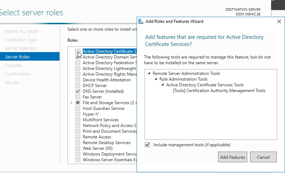This screenshot has height=173, width=285.
Task: Collapse Active Directory Certificate Services Tools node
Action: tap(163, 85)
